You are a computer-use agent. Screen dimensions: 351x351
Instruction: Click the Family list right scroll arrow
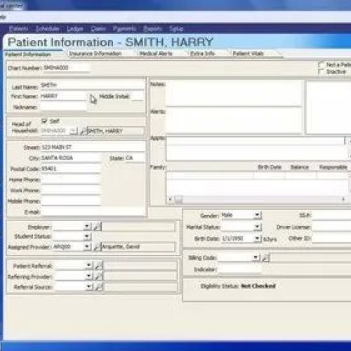click(343, 199)
